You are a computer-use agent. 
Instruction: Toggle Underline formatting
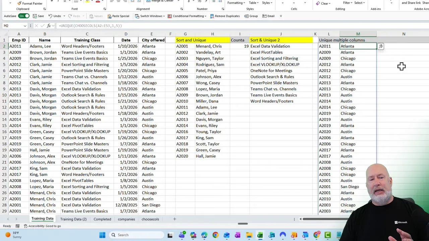64,1
